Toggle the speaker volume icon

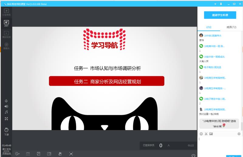(6, 106)
